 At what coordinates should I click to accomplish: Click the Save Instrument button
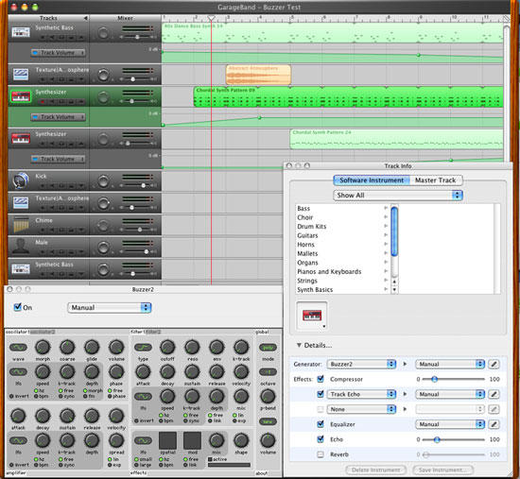[x=442, y=470]
